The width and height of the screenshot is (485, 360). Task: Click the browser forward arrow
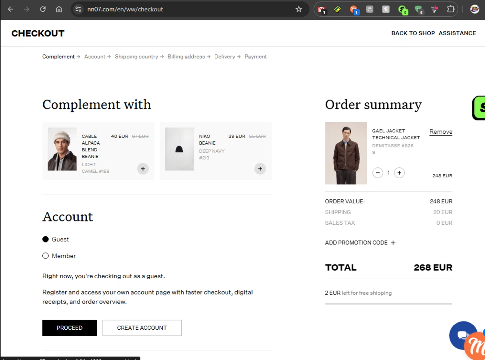point(27,9)
